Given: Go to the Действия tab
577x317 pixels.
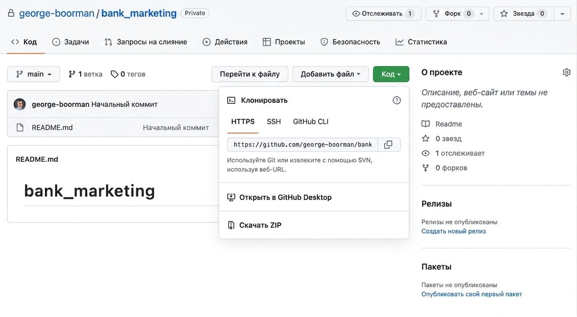Looking at the screenshot, I should click(225, 42).
